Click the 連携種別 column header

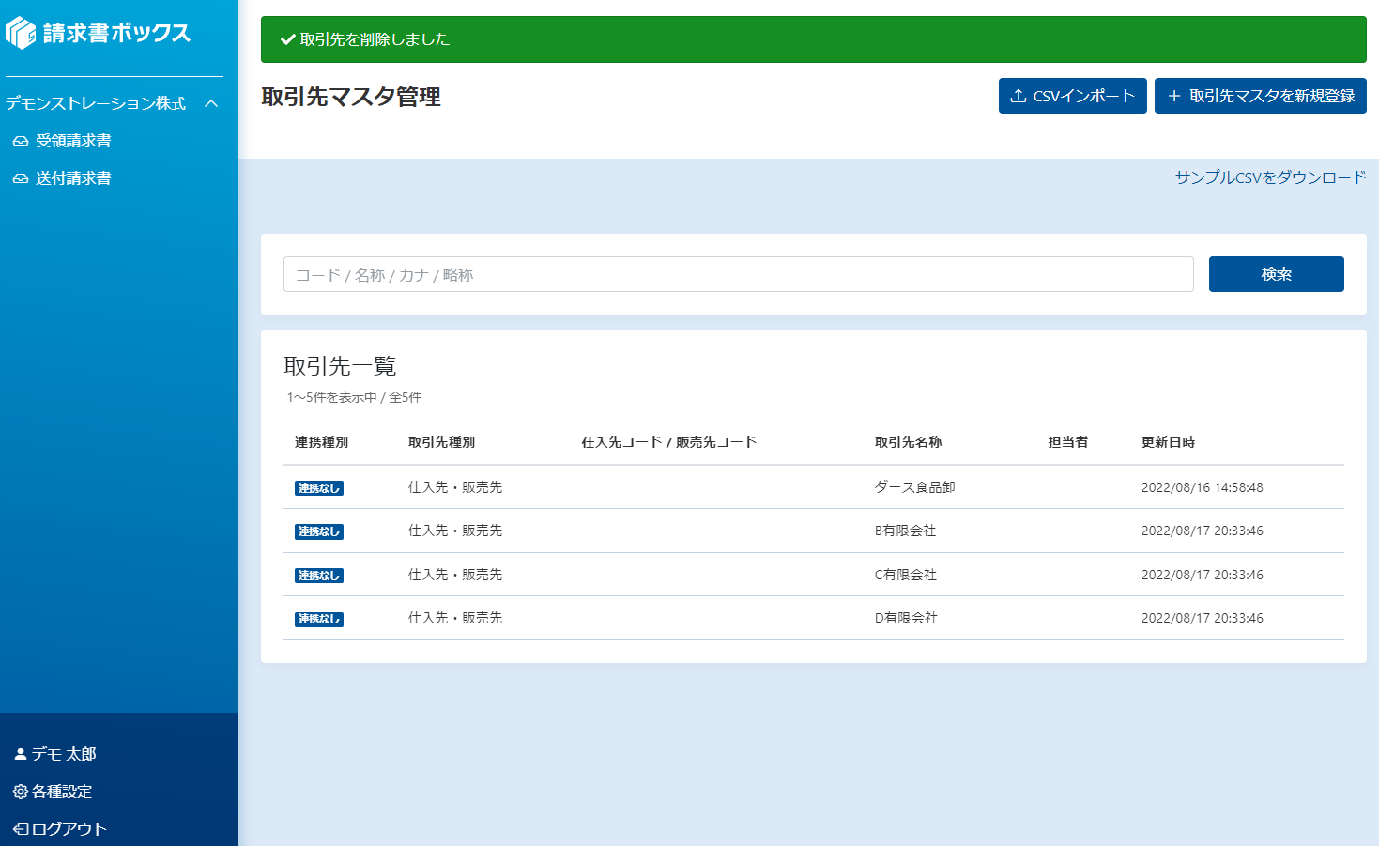[321, 442]
